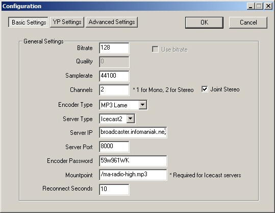Click the Channels input field
This screenshot has width=275, height=213.
pyautogui.click(x=114, y=90)
